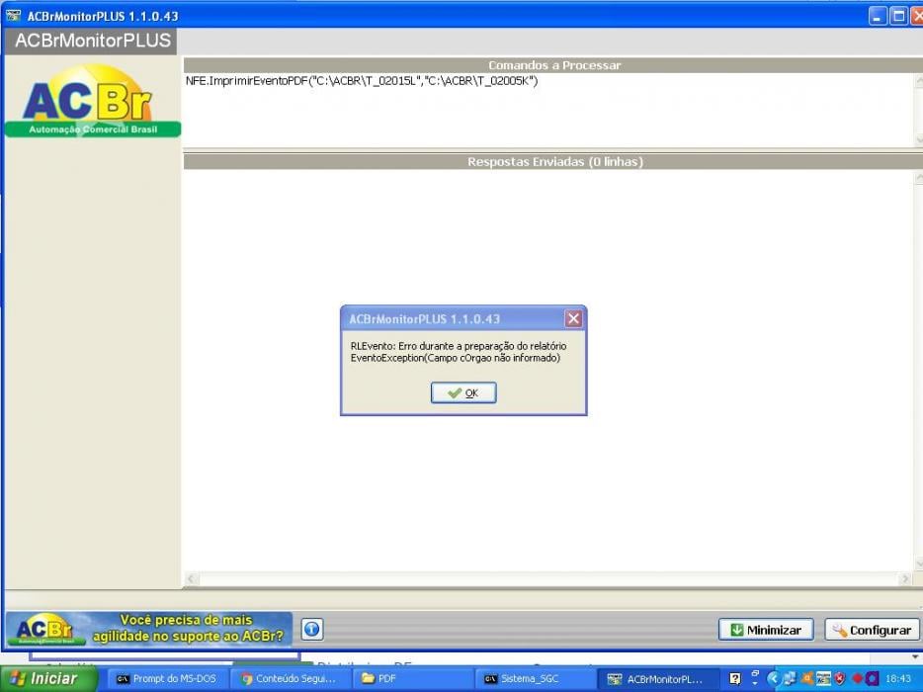Click the horizontal scrollbar left arrow
Viewport: 923px width, 692px height.
(191, 578)
